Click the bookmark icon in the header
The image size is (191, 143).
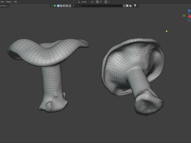pyautogui.click(x=127, y=6)
